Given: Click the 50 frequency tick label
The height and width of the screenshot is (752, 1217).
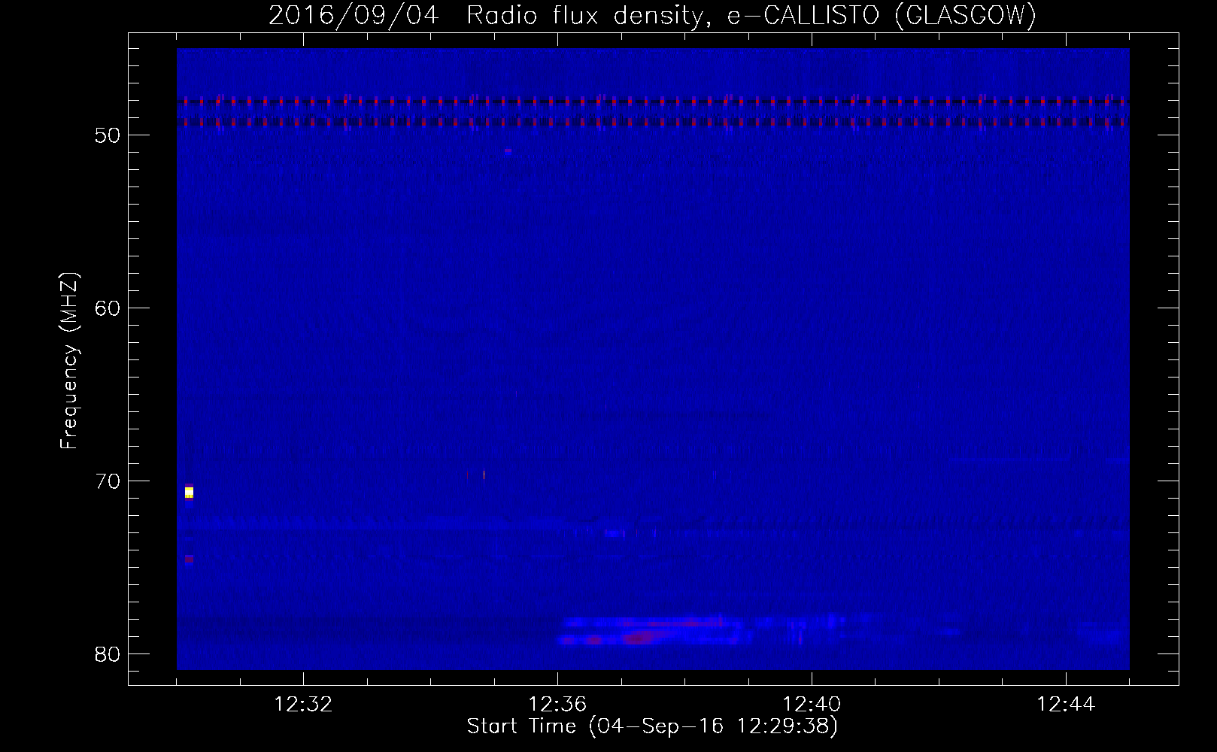Looking at the screenshot, I should (108, 135).
